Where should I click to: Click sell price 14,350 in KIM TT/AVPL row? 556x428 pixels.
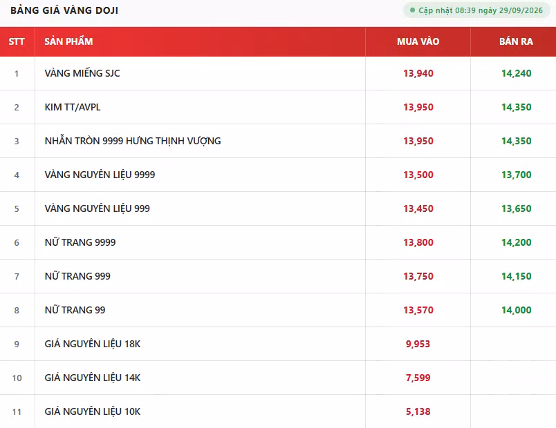coord(517,107)
